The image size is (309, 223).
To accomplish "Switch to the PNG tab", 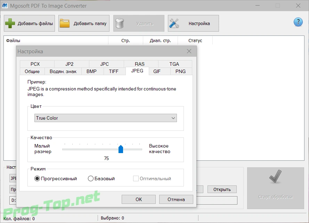I will point(180,71).
